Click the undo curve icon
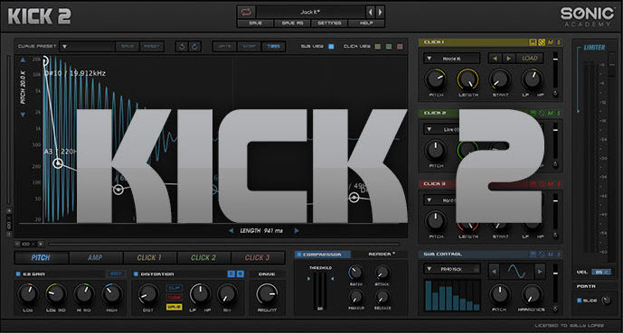 (x=182, y=46)
